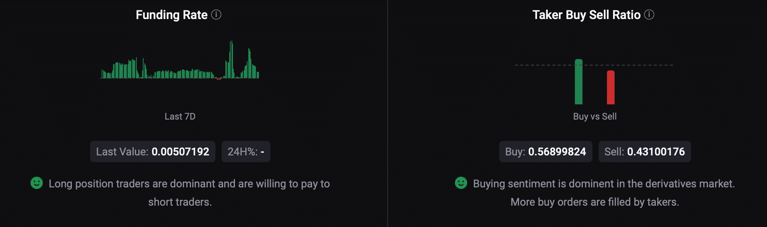This screenshot has width=767, height=227.
Task: Click the Last 7D label
Action: click(x=180, y=117)
